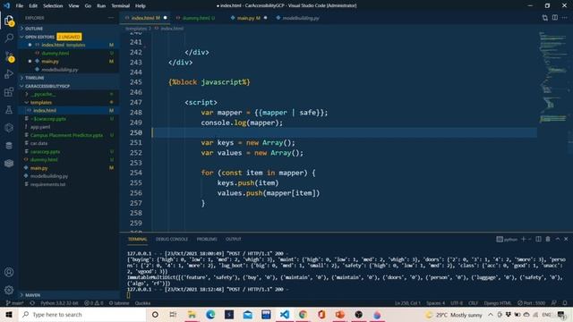The image size is (573, 322).
Task: Open editor More Actions ellipsis at top right
Action: tap(565, 18)
